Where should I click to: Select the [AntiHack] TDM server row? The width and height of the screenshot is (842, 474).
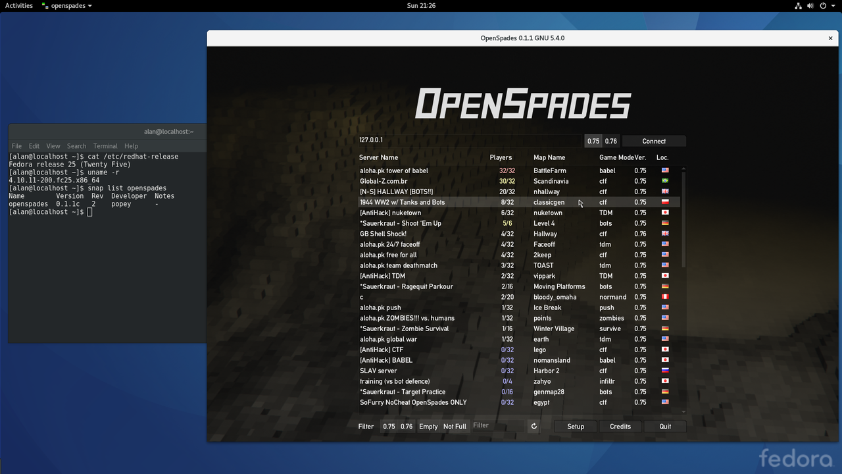pyautogui.click(x=518, y=276)
